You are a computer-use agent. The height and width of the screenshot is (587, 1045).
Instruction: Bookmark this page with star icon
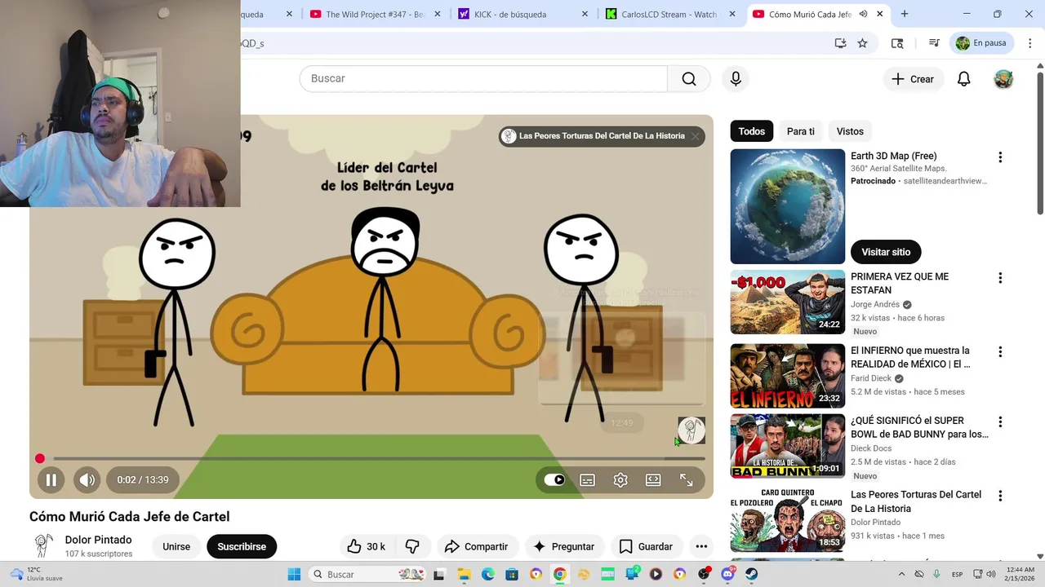click(862, 43)
